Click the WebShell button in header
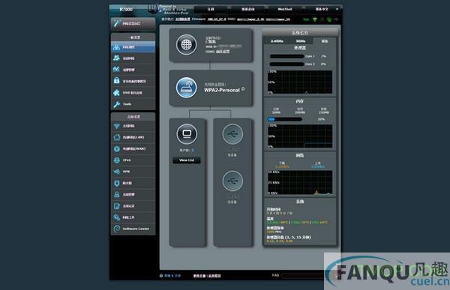Screen dimensions: 450x290 [285, 9]
